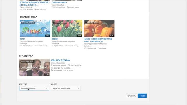This screenshot has height=105, width=187.
Task: Open the Лето! title link
Action: click(22, 39)
